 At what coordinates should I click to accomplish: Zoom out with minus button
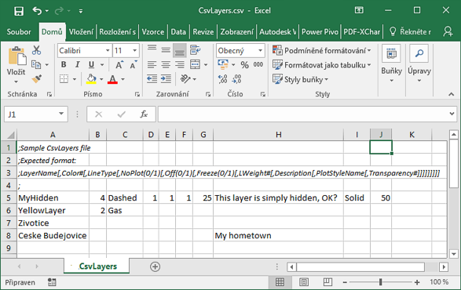click(x=345, y=282)
